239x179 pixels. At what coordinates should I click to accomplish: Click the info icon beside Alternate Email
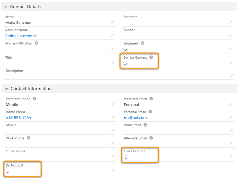(151, 138)
